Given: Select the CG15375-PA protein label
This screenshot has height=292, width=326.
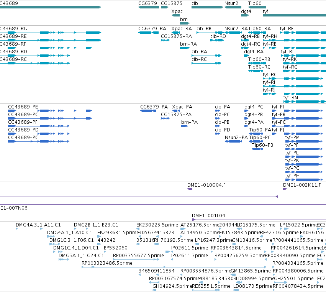Looking at the screenshot, I should [176, 115].
